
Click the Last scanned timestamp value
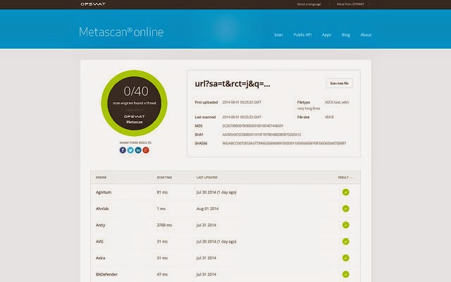242,117
